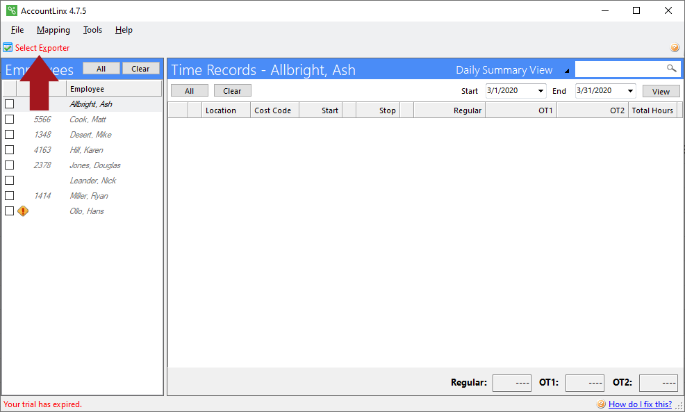The width and height of the screenshot is (685, 412).
Task: Select employee row 'Miller, Ryan'
Action: [x=82, y=196]
